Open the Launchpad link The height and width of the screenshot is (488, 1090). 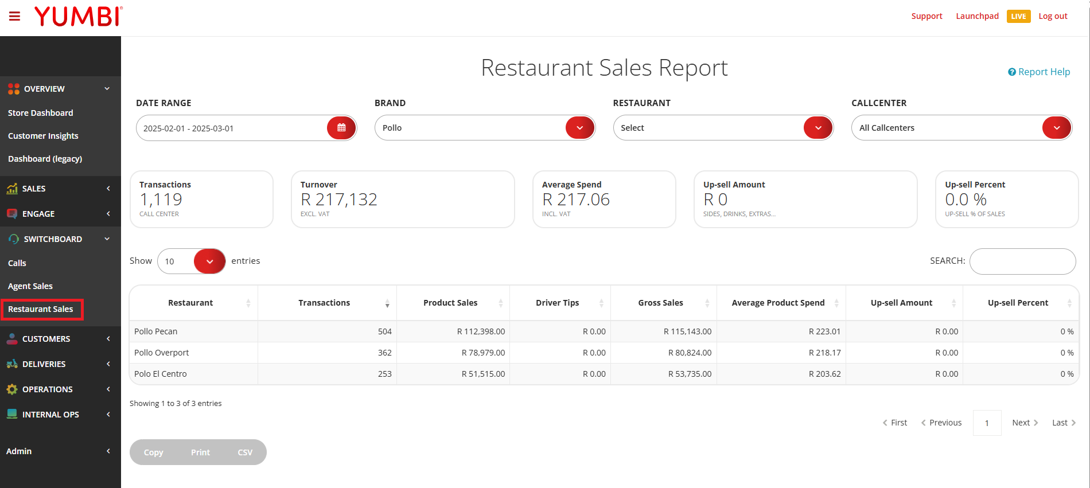[977, 16]
